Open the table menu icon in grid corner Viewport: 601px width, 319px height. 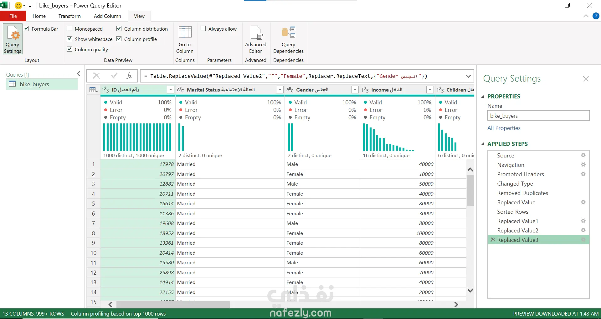(x=93, y=90)
